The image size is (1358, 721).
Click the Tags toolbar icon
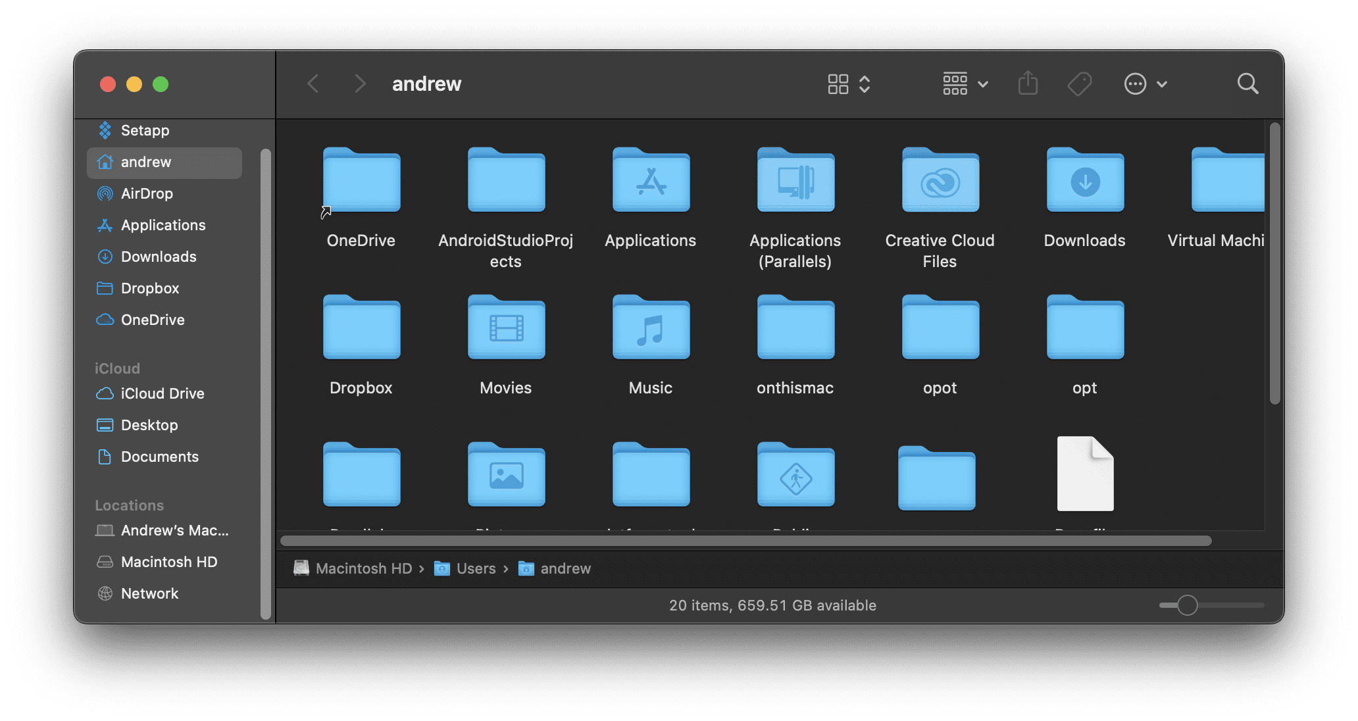(x=1080, y=84)
